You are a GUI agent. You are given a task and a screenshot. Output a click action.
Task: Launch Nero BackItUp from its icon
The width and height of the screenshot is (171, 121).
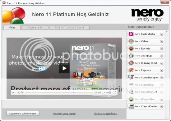coord(131,56)
